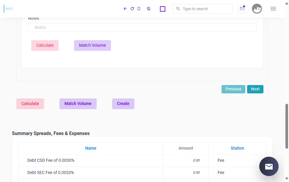The image size is (289, 182).
Task: Go to Previous step
Action: [233, 89]
